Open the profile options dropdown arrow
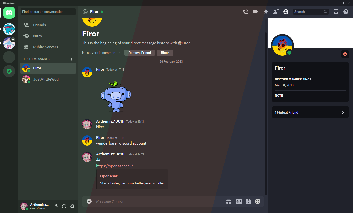 click(x=345, y=54)
